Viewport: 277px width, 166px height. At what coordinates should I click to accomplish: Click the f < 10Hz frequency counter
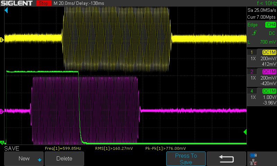pos(267,3)
